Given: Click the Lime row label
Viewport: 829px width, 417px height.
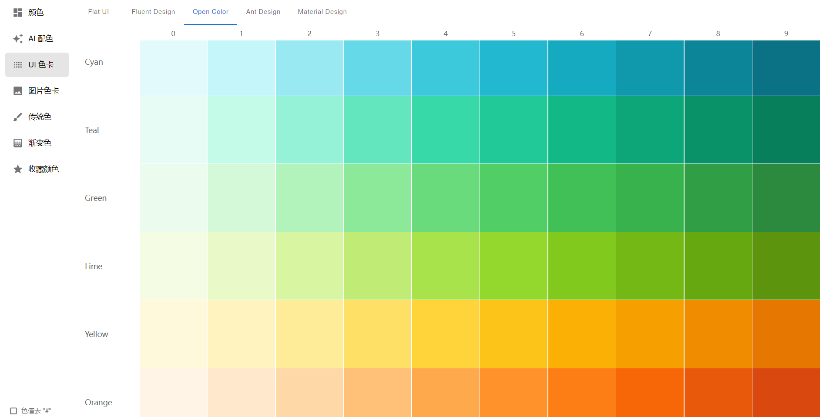Looking at the screenshot, I should (94, 267).
